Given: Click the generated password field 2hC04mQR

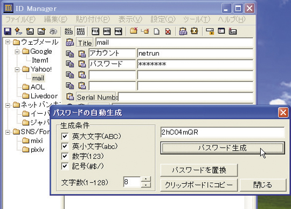Looking at the screenshot, I should tap(223, 132).
